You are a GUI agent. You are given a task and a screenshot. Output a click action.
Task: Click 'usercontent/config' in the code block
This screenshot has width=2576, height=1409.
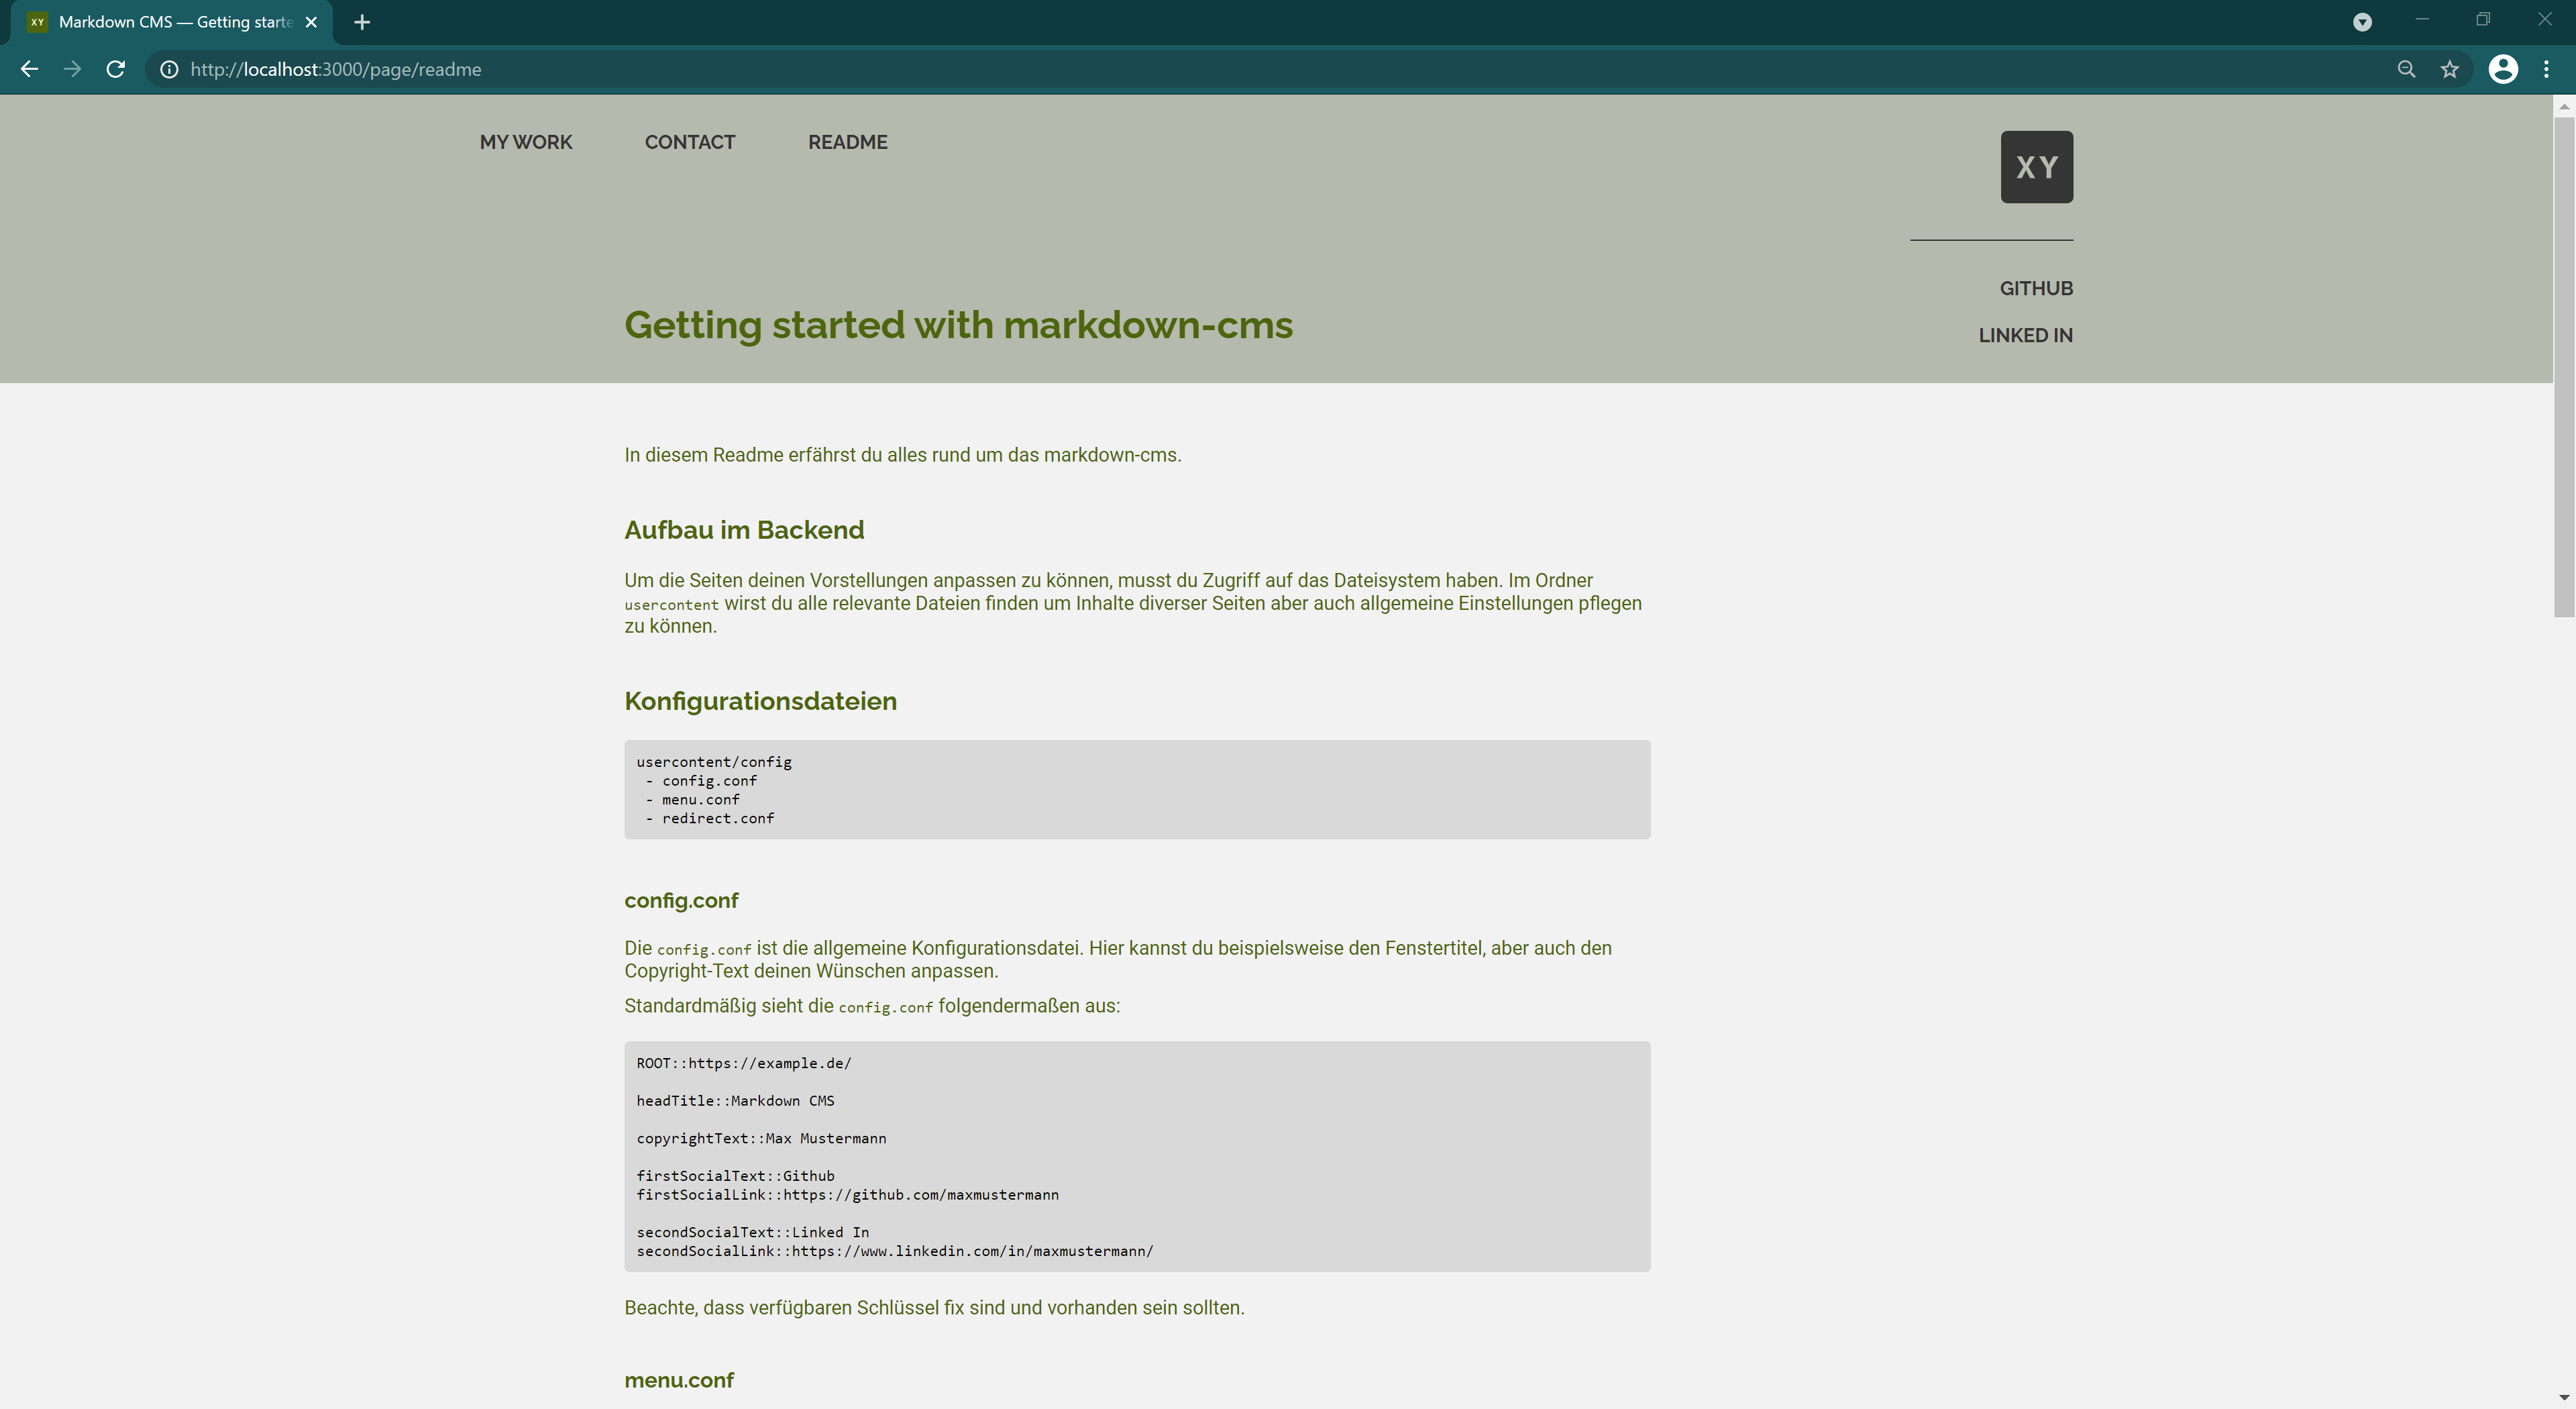tap(714, 762)
